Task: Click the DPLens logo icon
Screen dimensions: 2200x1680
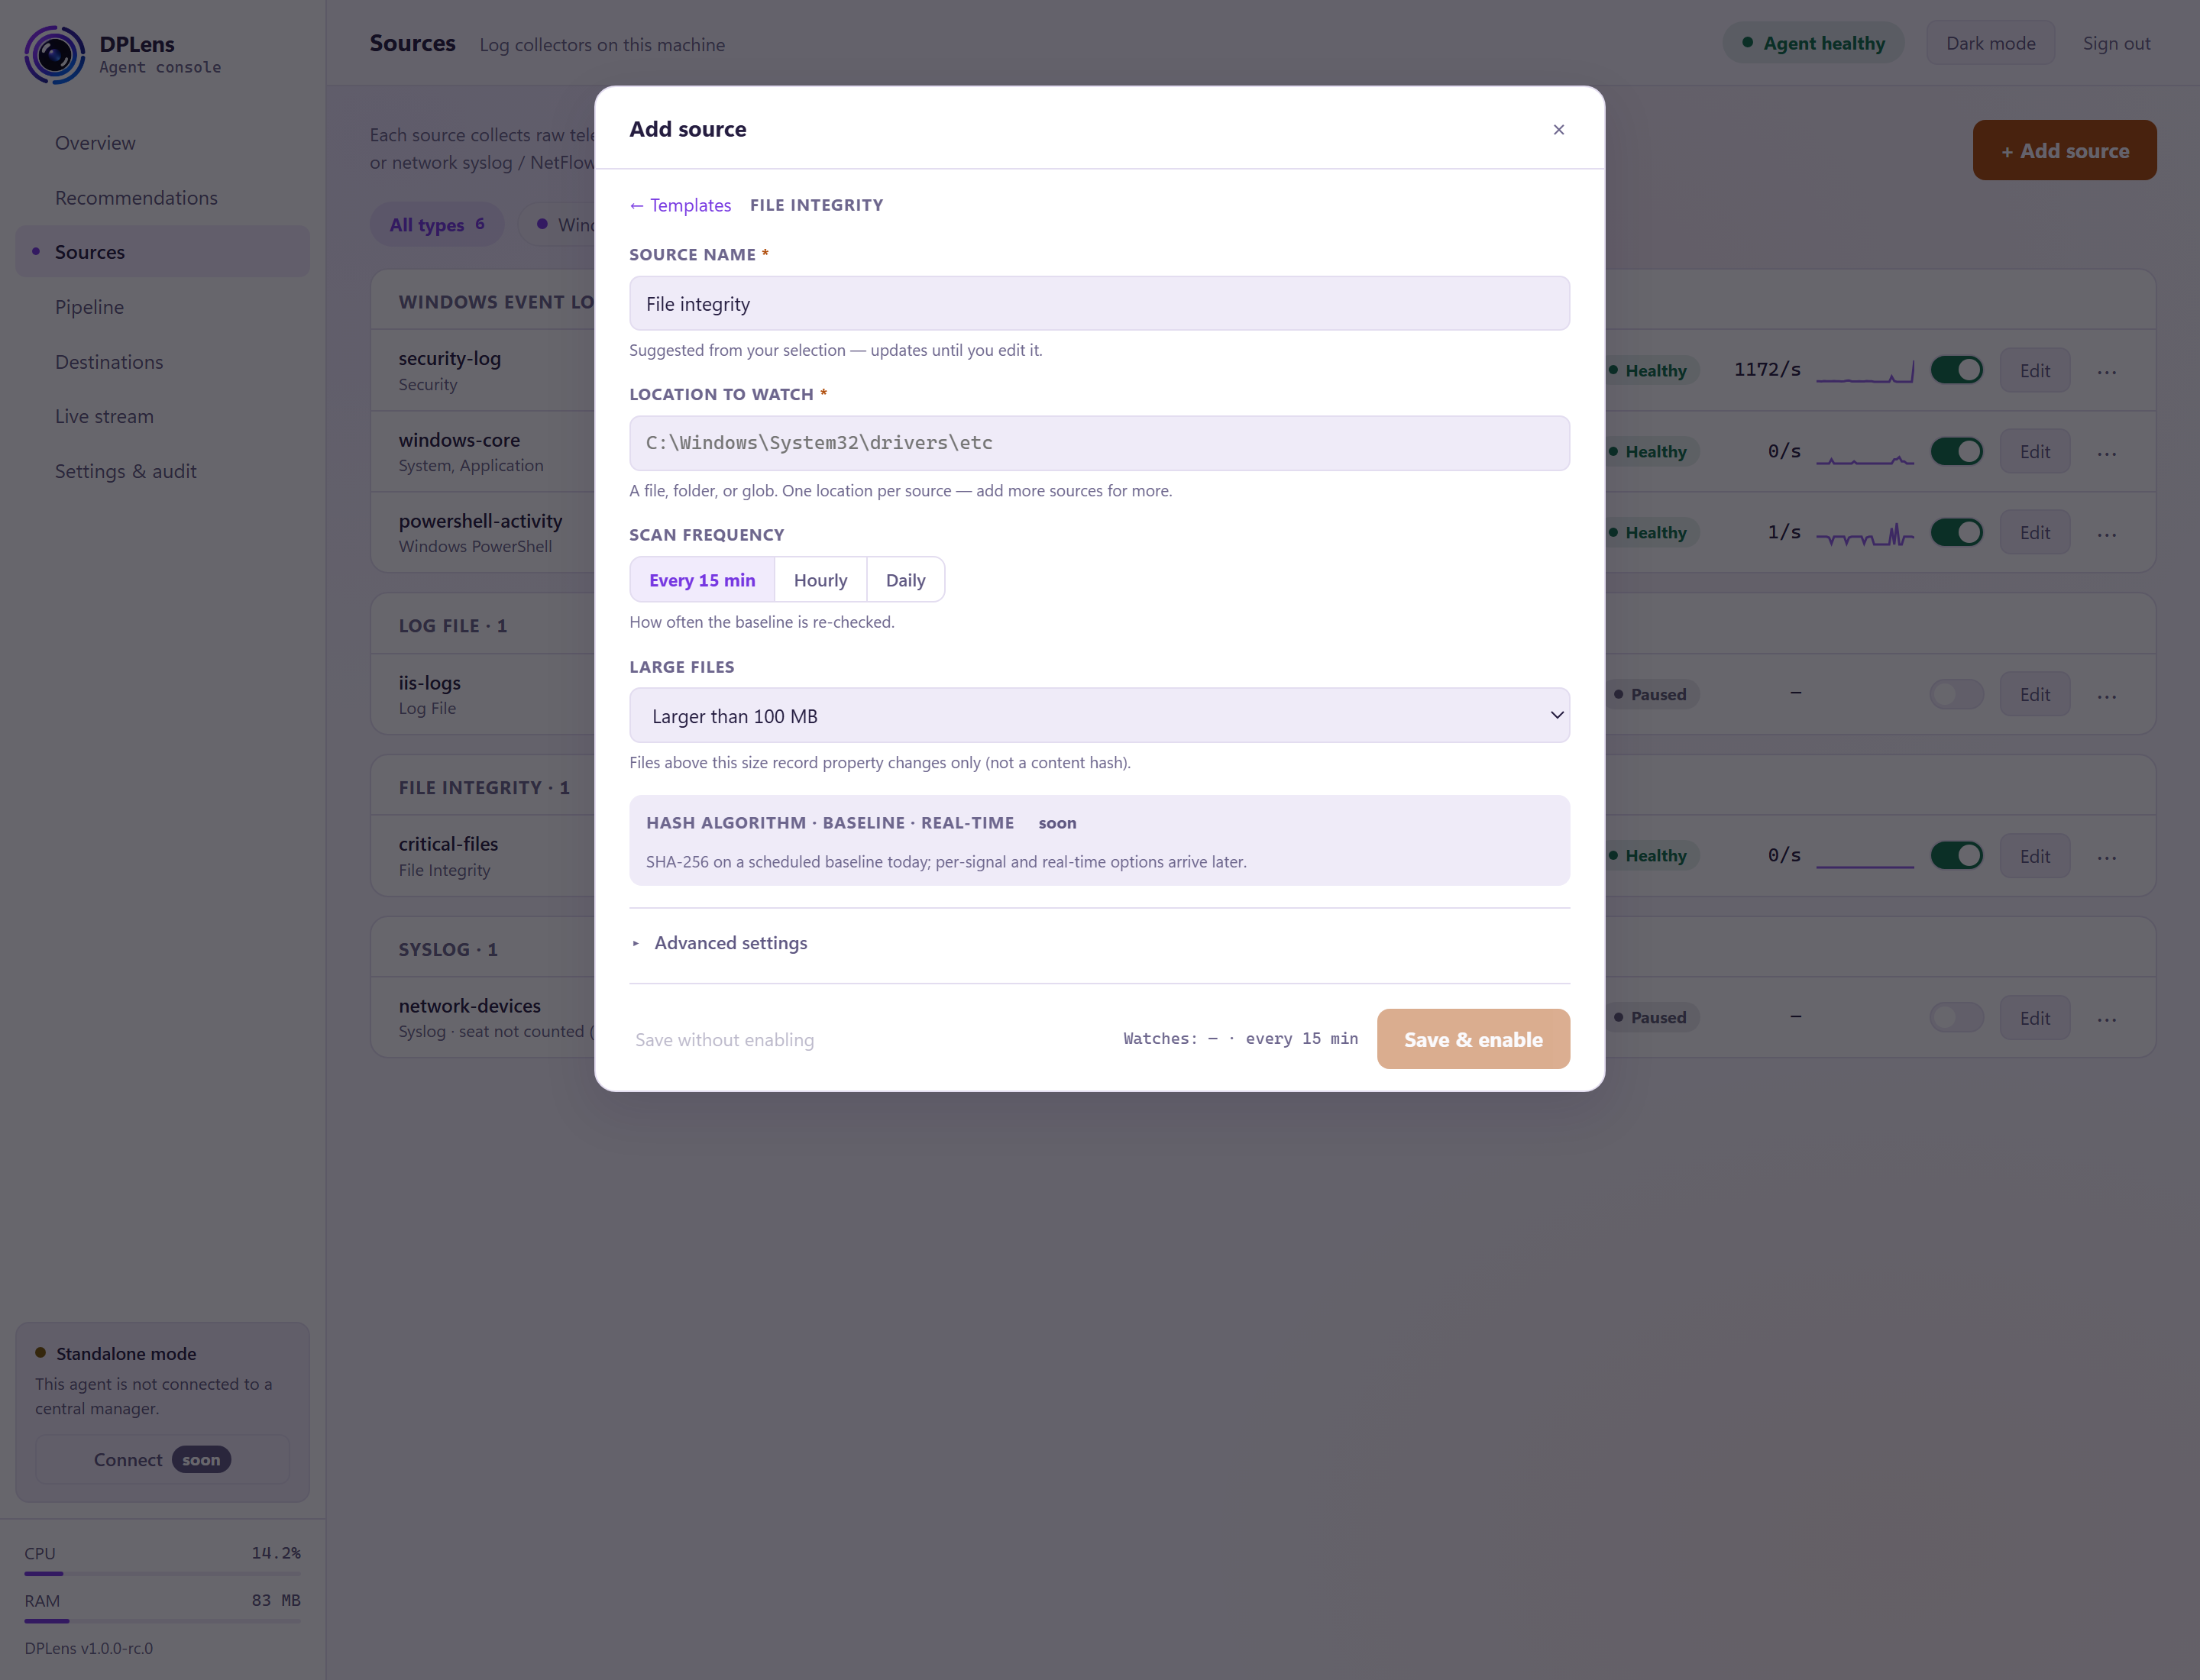Action: click(x=55, y=55)
